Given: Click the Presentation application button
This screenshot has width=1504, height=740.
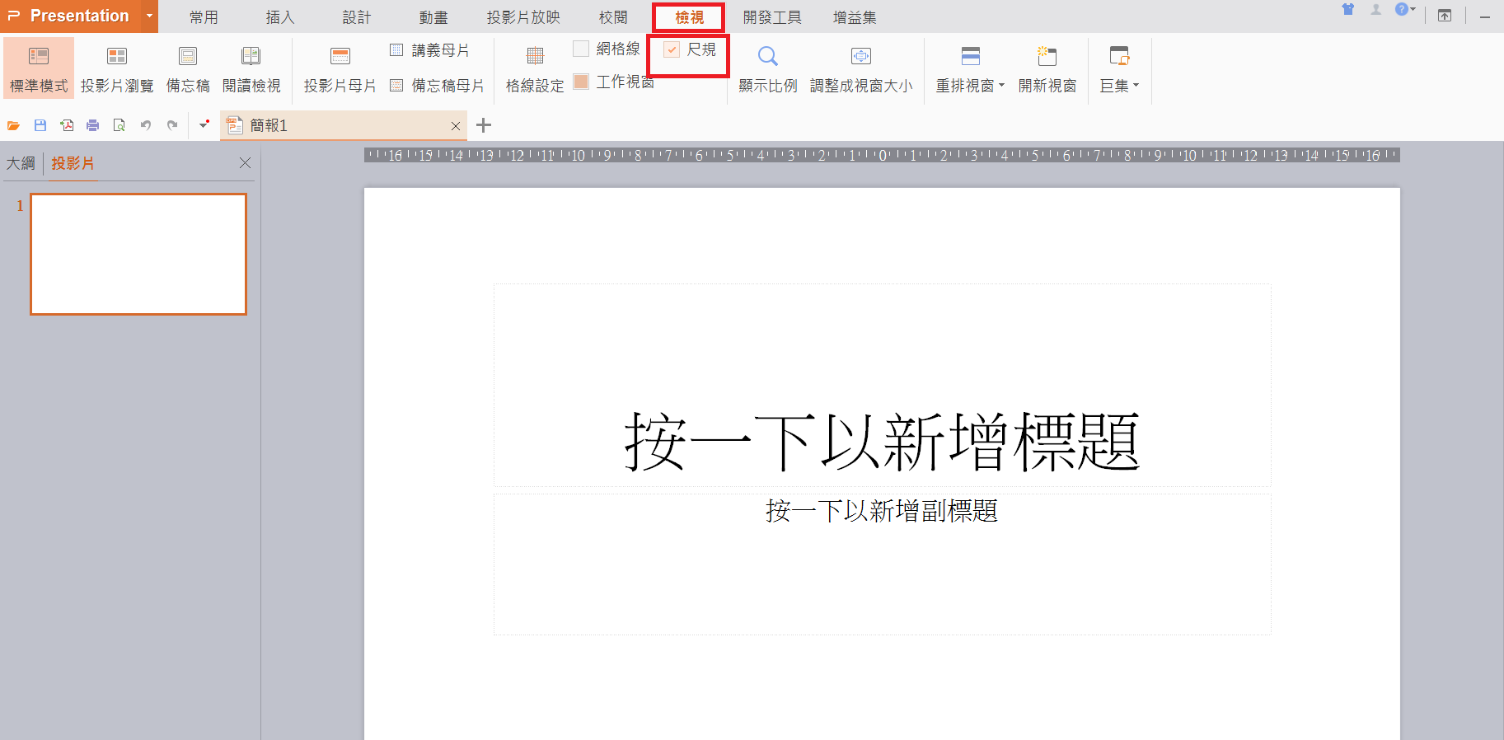Looking at the screenshot, I should tap(71, 16).
